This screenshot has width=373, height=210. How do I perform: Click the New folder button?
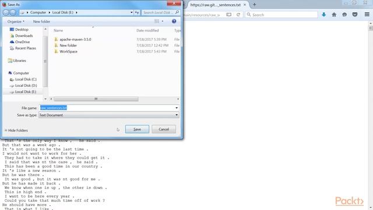(41, 22)
